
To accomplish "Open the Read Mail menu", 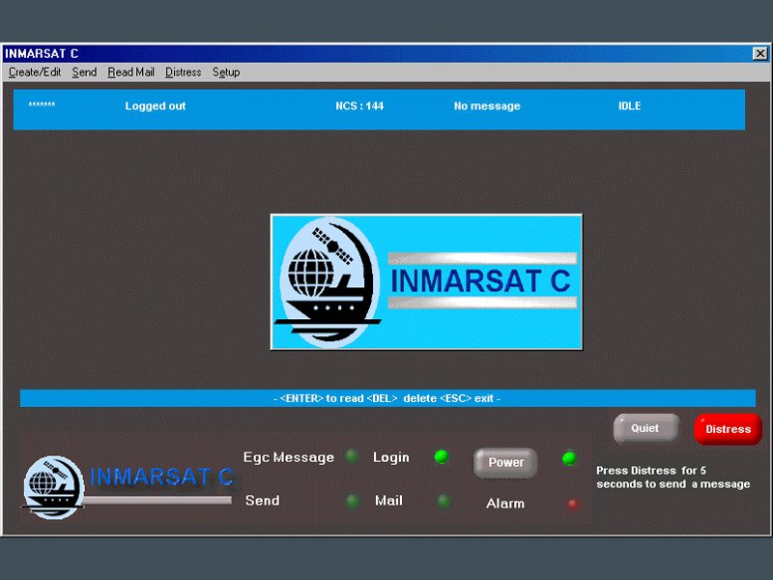I will [130, 72].
